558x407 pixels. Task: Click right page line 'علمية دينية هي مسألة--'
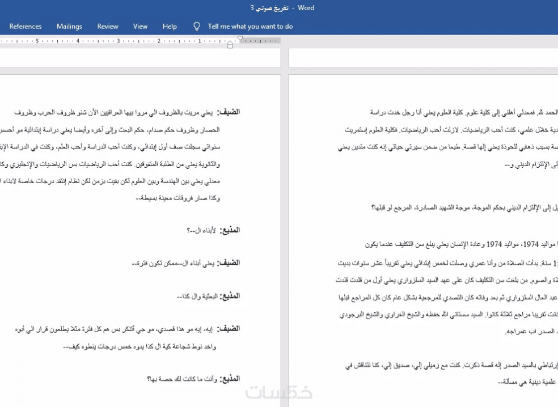tap(528, 382)
